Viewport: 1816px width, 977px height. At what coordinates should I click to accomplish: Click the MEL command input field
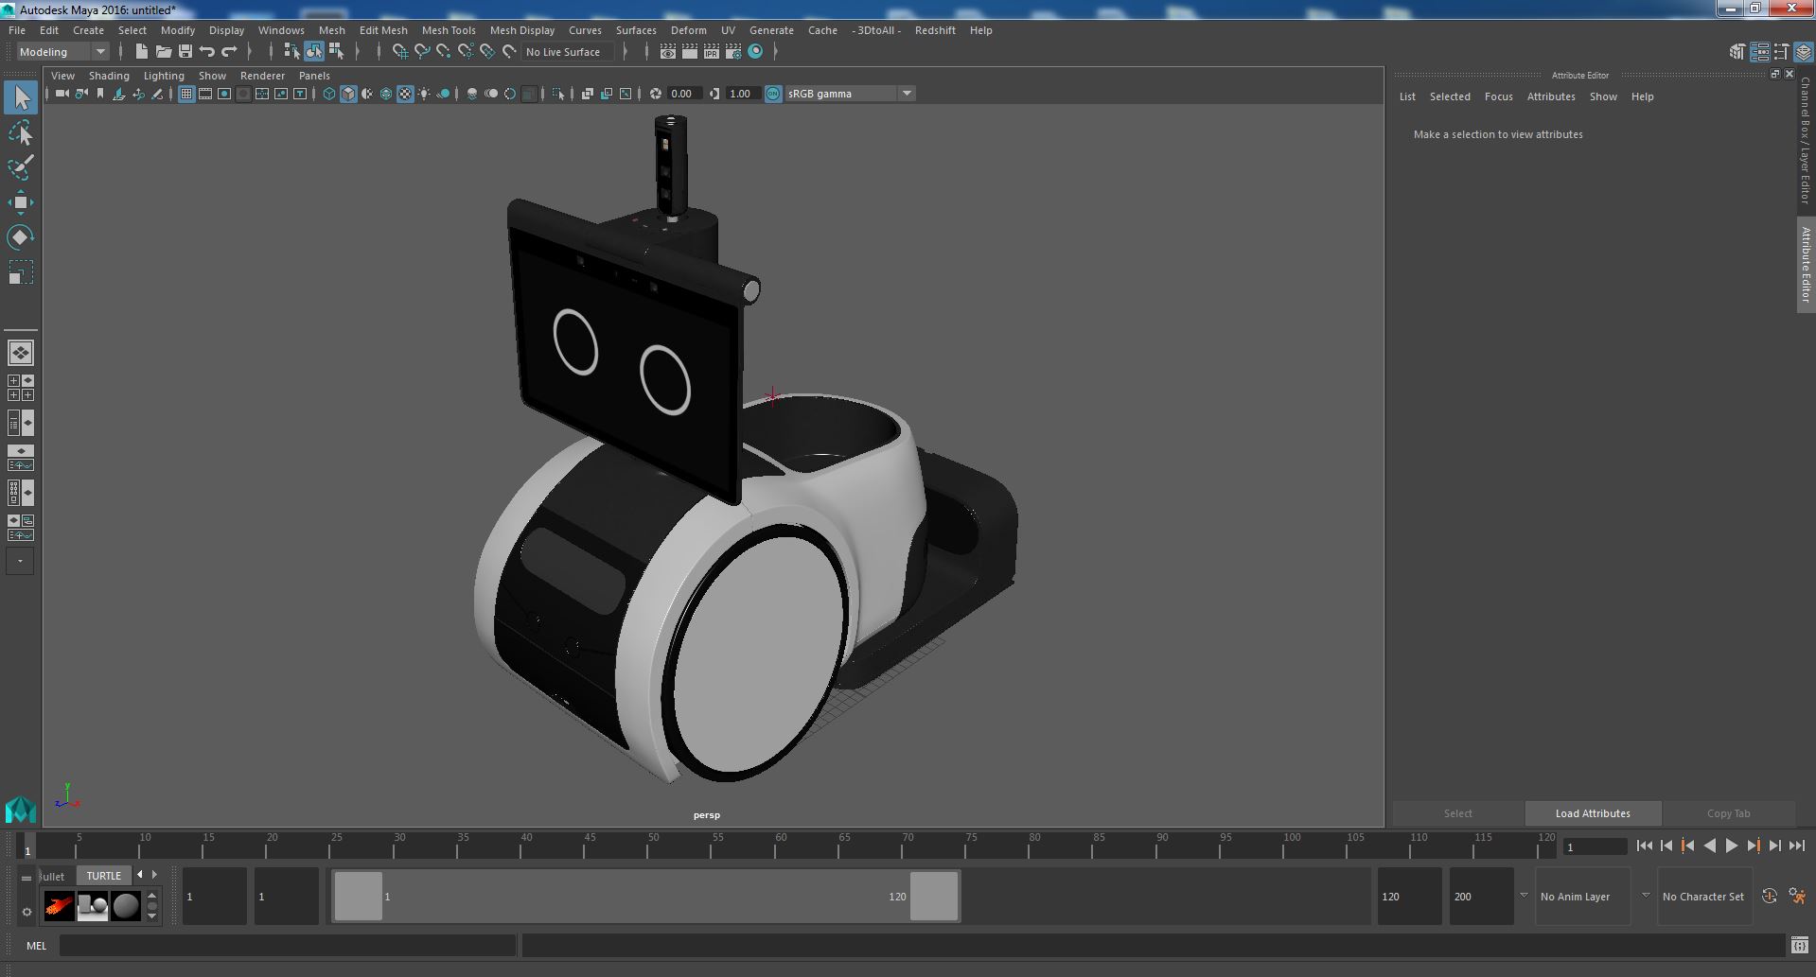click(x=288, y=945)
